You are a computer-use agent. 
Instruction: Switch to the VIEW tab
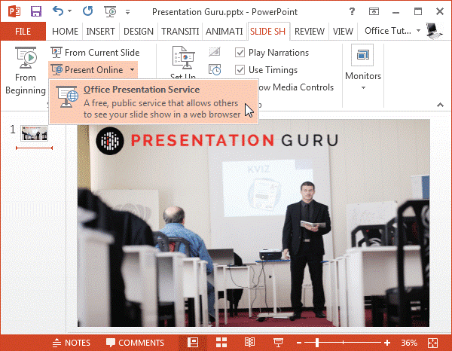click(x=343, y=31)
